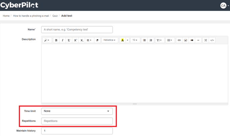The image size is (230, 136).
Task: Open the font size 13 dropdown
Action: point(135,40)
